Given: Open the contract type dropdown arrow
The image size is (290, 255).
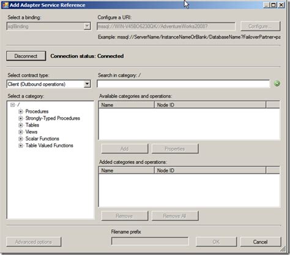Looking at the screenshot, I should click(87, 84).
